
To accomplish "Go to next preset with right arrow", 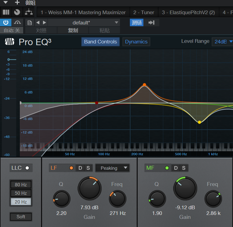I will click(44, 23).
